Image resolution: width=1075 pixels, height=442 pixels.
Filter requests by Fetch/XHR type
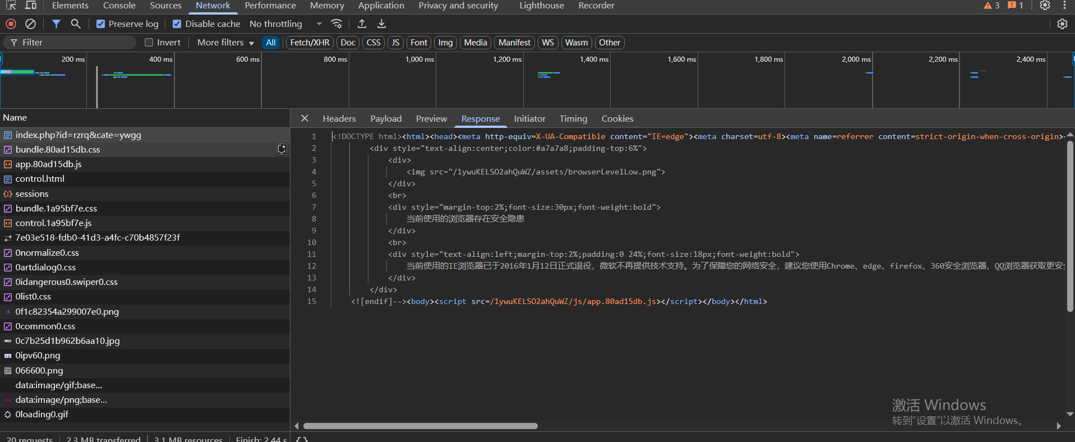point(310,43)
